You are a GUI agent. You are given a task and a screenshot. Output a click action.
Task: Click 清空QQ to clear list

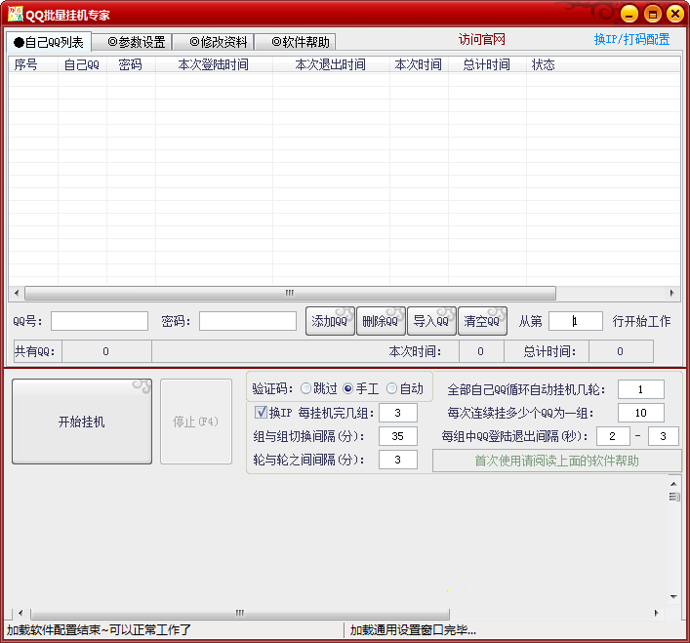pyautogui.click(x=482, y=321)
